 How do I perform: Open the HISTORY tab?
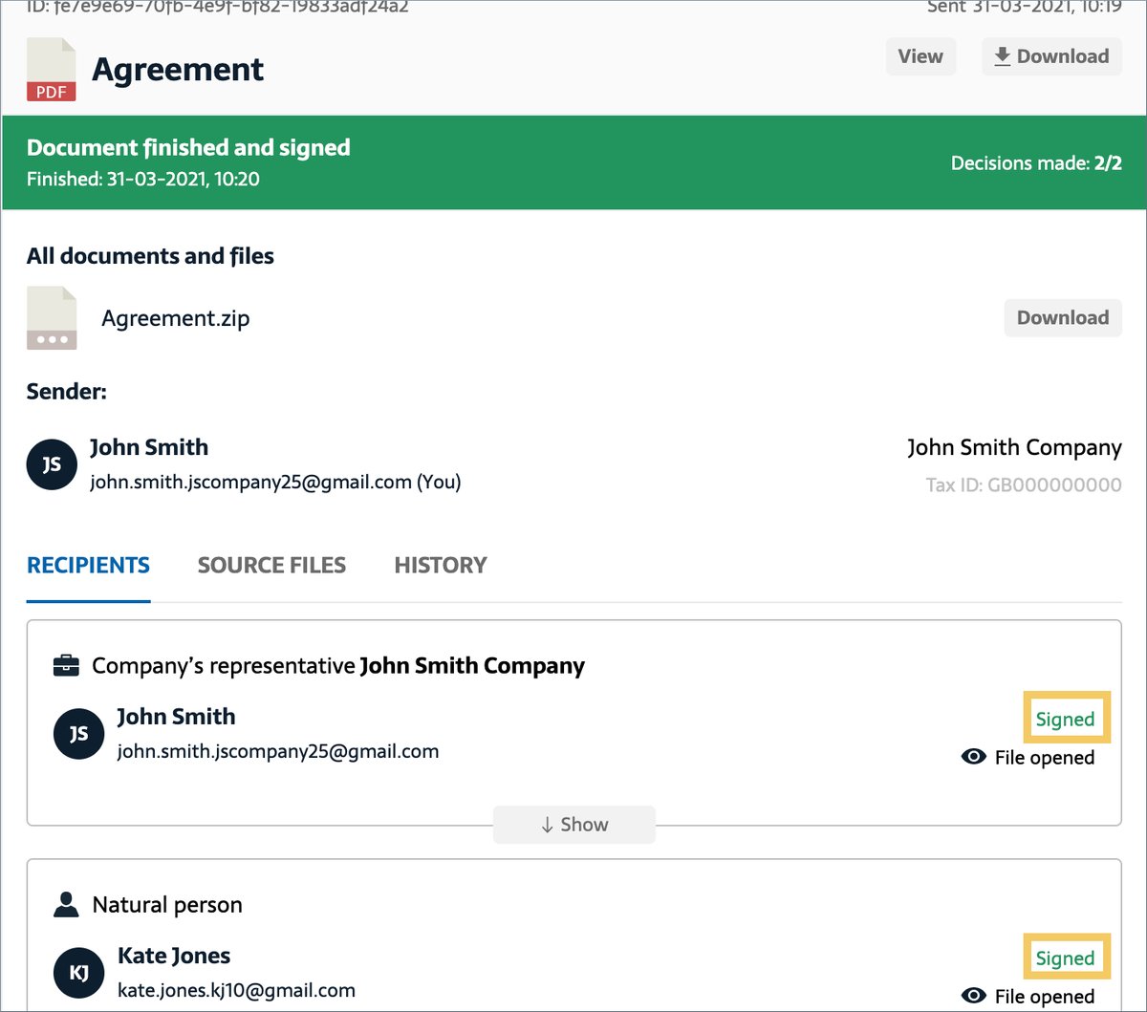point(440,565)
